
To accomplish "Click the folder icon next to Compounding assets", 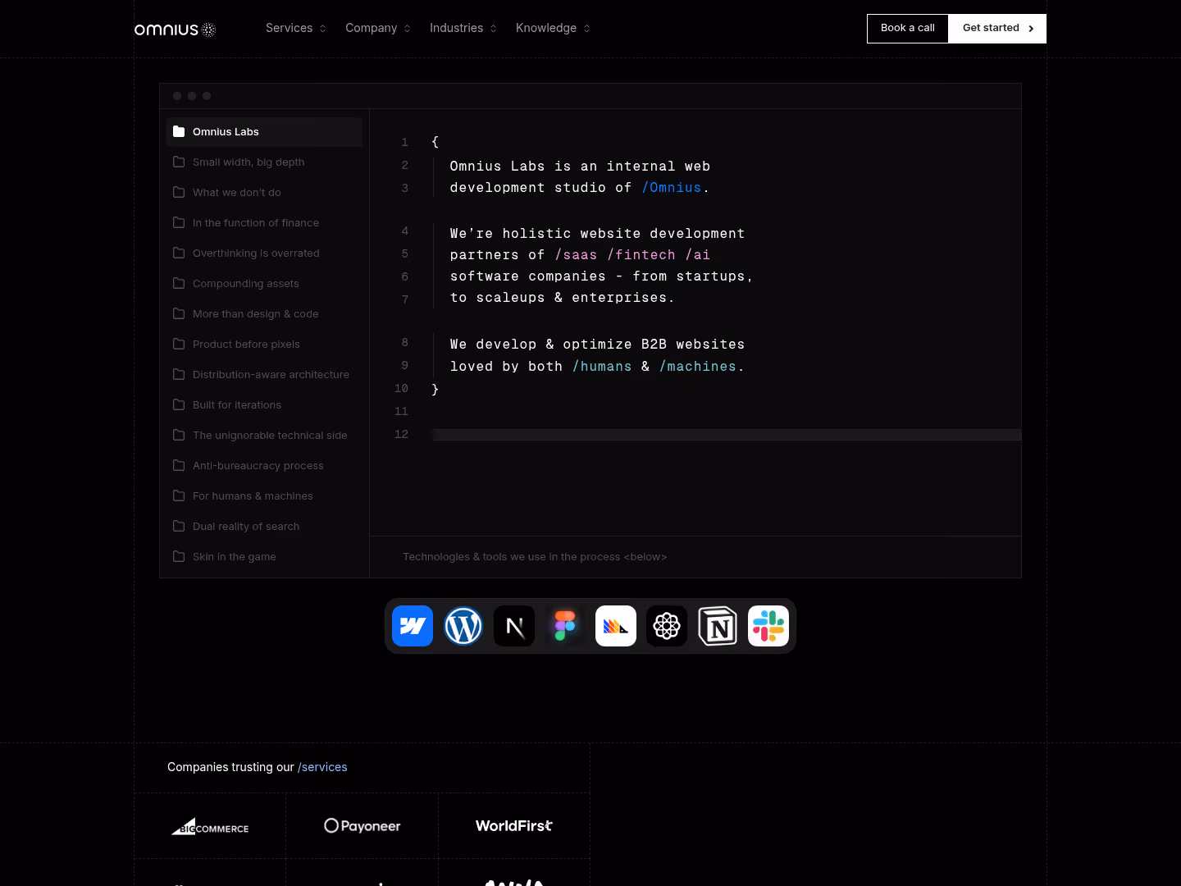I will (x=179, y=283).
